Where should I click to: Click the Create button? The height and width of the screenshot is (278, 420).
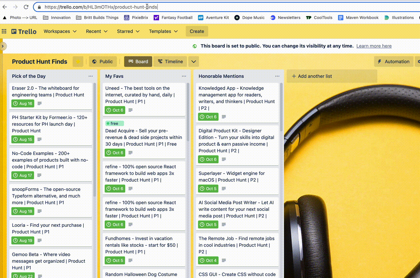[x=197, y=31]
